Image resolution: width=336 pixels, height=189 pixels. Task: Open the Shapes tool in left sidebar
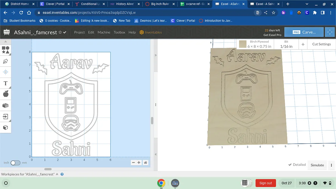pyautogui.click(x=6, y=50)
